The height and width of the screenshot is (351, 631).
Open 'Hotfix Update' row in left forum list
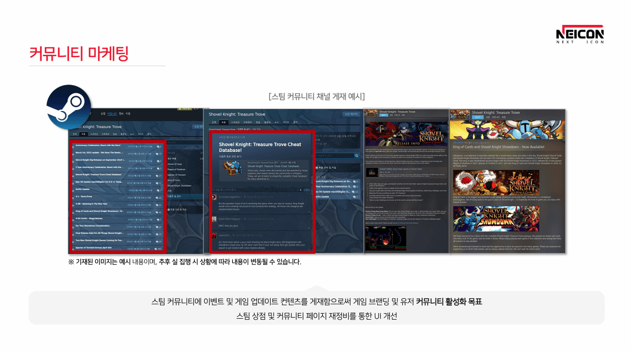pyautogui.click(x=118, y=189)
